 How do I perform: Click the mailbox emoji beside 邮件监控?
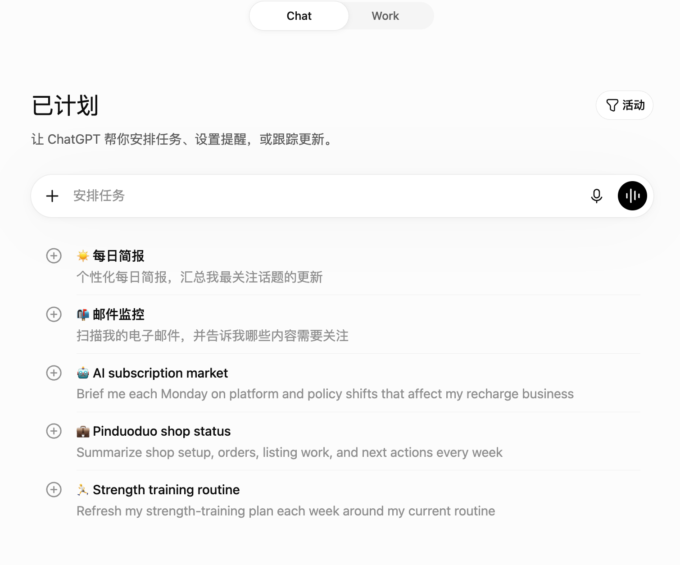pyautogui.click(x=83, y=314)
